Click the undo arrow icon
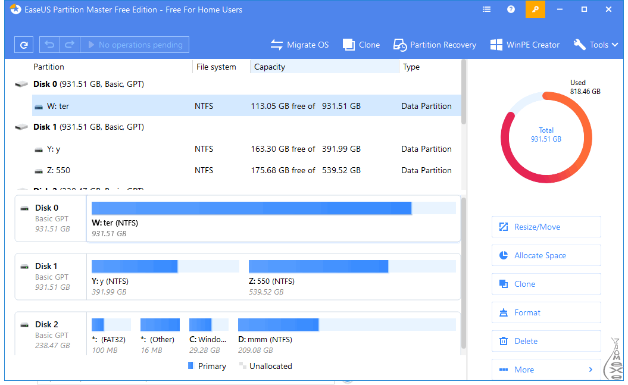 click(x=49, y=45)
